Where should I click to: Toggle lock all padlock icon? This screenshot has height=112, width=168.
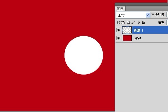[143, 22]
